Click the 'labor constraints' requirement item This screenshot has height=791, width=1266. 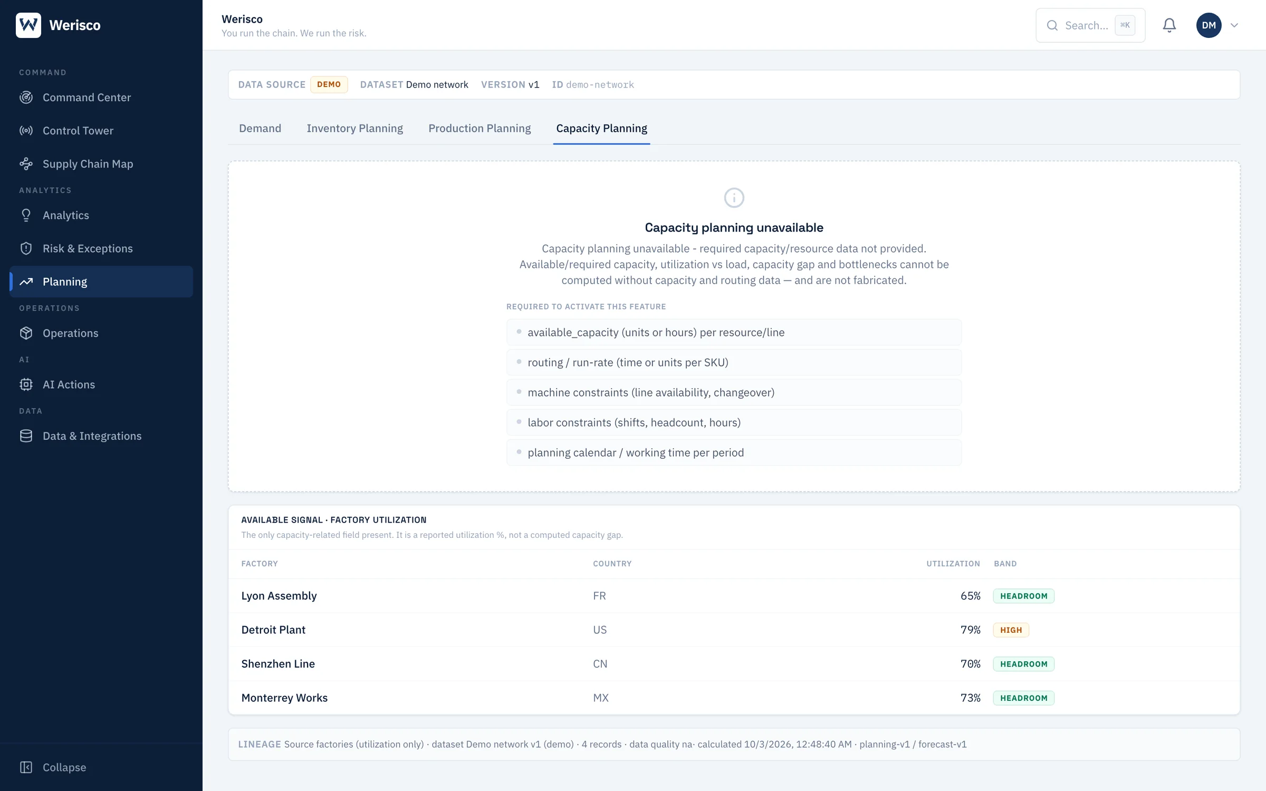(734, 422)
